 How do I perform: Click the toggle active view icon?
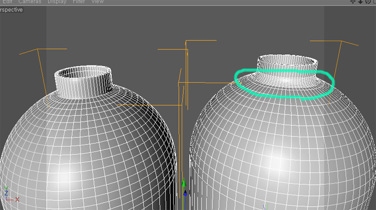click(x=374, y=2)
